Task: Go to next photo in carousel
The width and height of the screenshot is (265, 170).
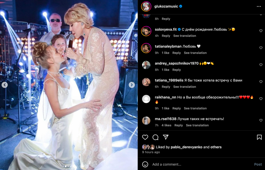Action: coord(132,85)
